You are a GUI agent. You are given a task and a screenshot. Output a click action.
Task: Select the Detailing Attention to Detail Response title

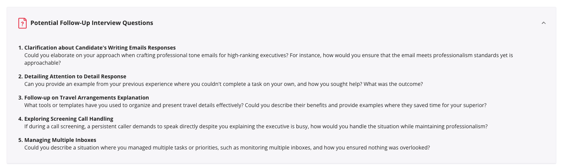click(75, 76)
